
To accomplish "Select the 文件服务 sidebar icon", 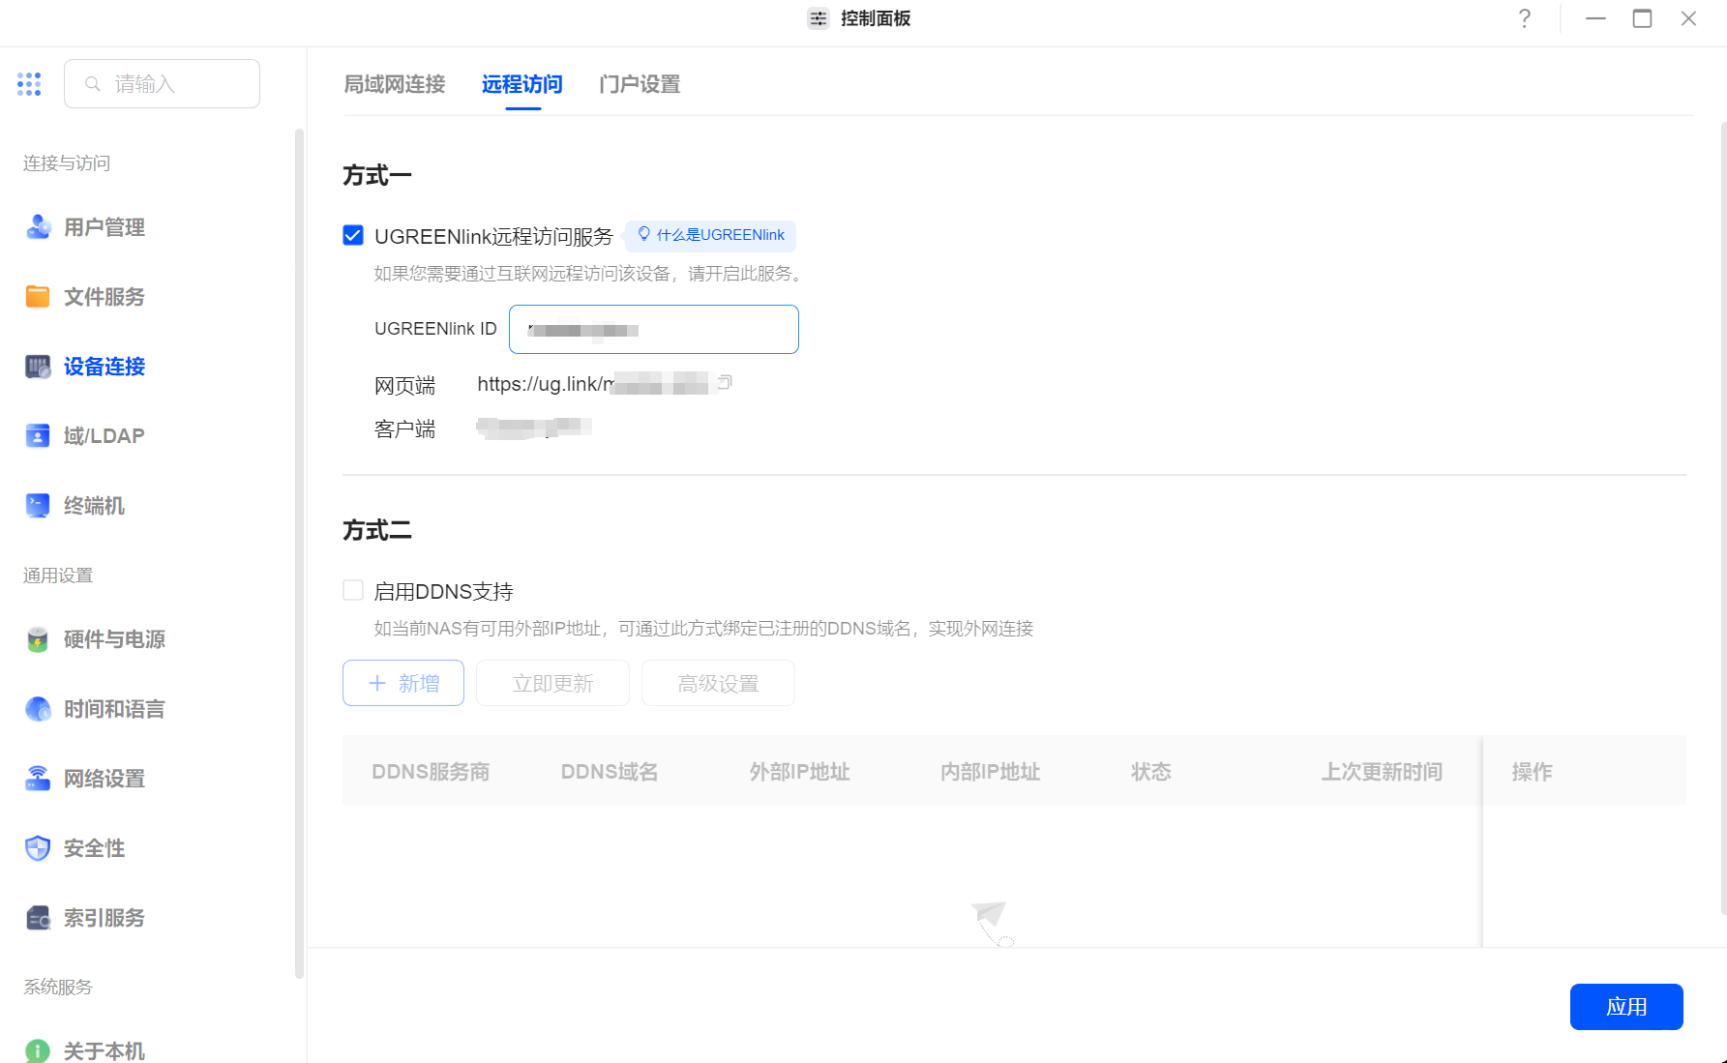I will (x=102, y=297).
